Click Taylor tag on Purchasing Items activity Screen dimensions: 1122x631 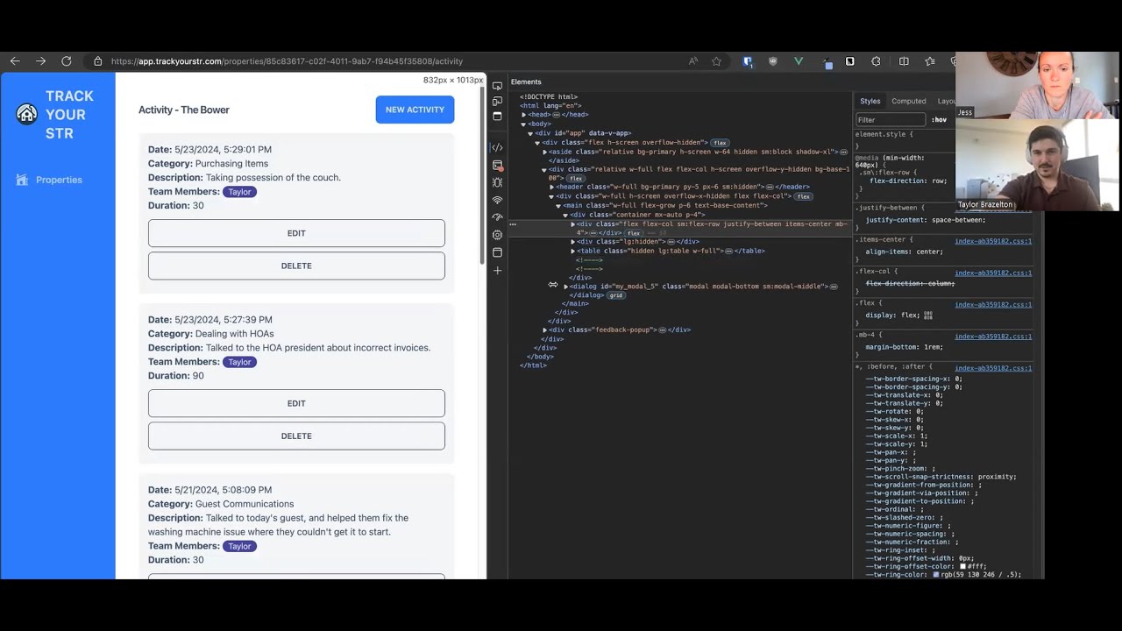pos(239,192)
